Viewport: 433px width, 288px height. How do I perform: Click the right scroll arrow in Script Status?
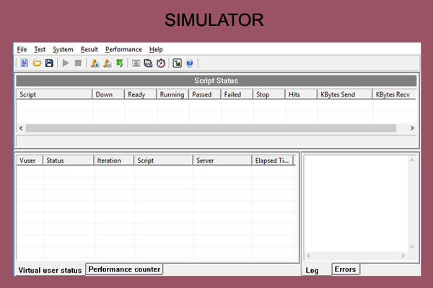412,128
